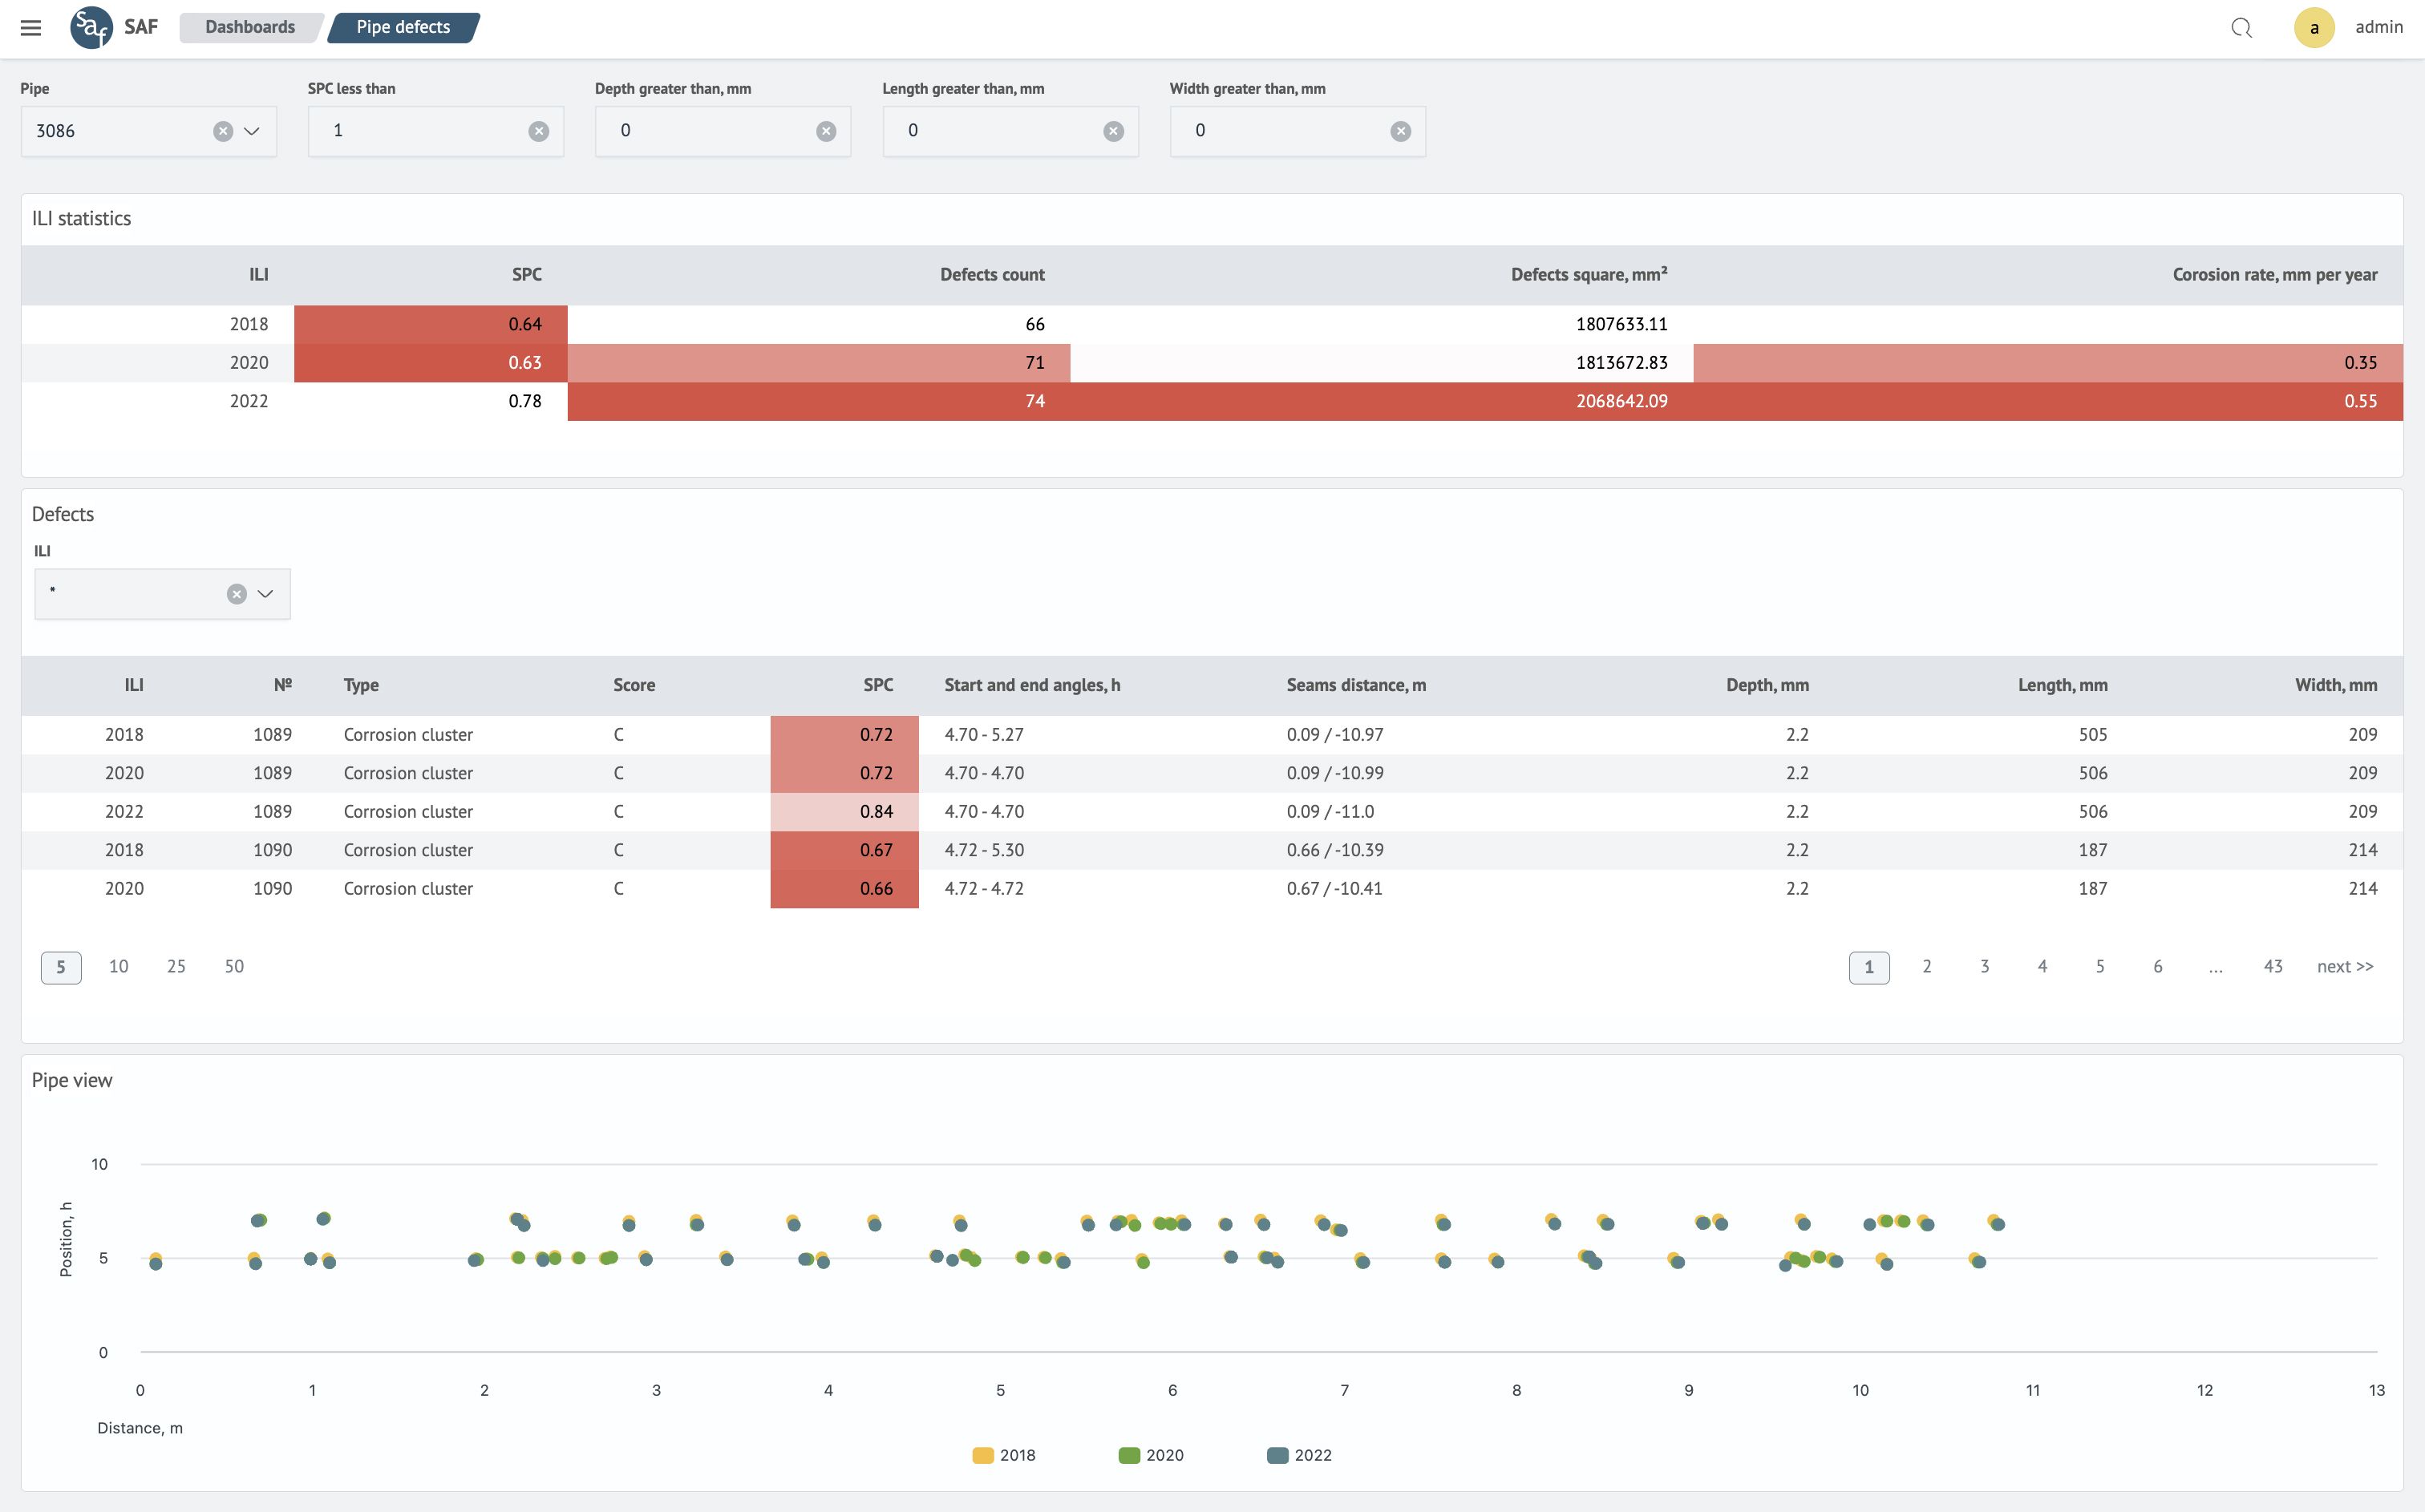Open the search magnifier icon
The image size is (2425, 1512).
(x=2241, y=27)
